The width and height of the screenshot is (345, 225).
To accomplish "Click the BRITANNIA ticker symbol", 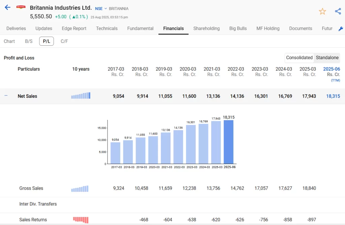I will [119, 8].
